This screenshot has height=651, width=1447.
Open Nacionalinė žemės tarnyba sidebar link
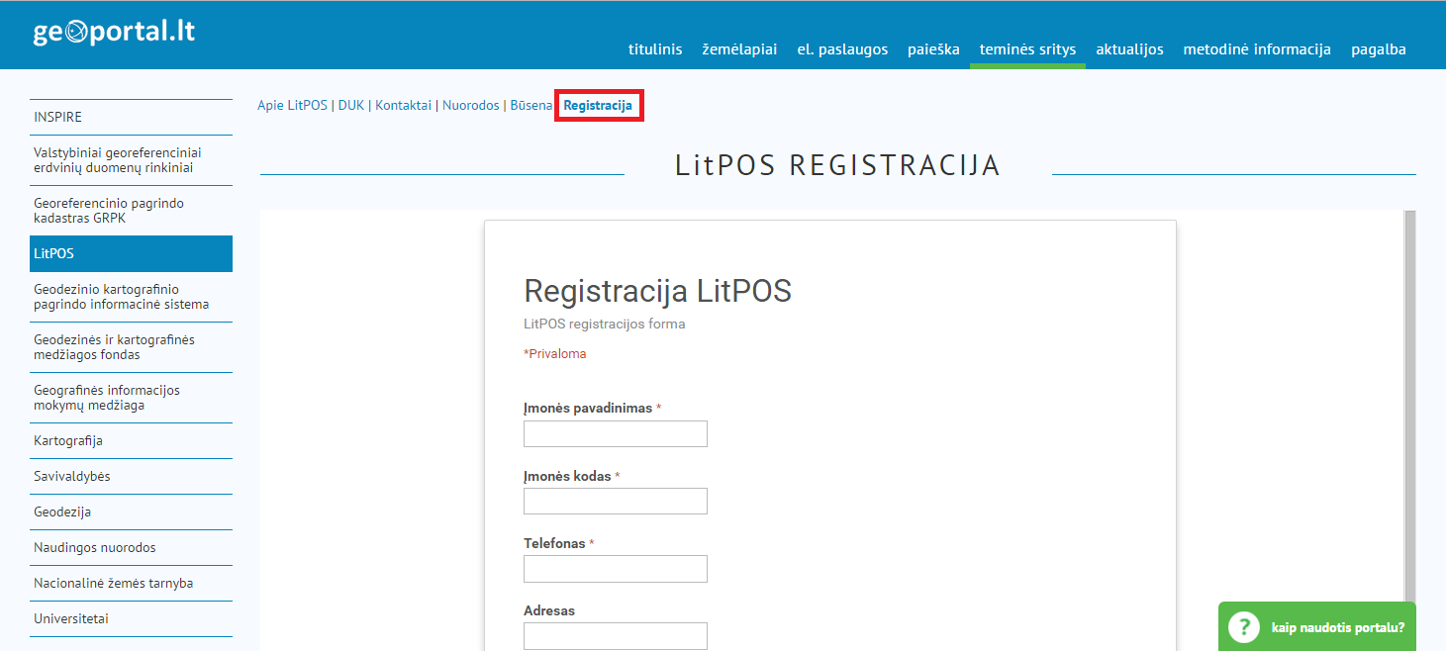(x=113, y=584)
